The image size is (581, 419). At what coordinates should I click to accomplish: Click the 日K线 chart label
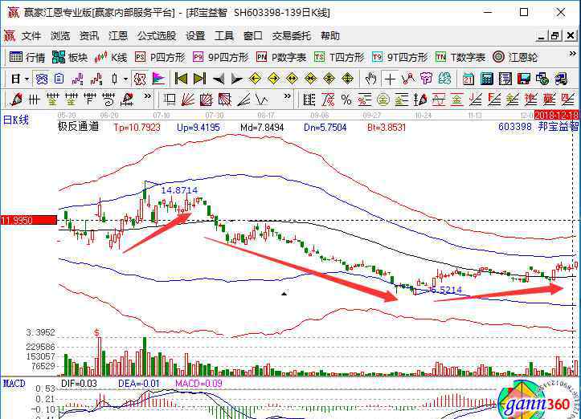[x=16, y=120]
